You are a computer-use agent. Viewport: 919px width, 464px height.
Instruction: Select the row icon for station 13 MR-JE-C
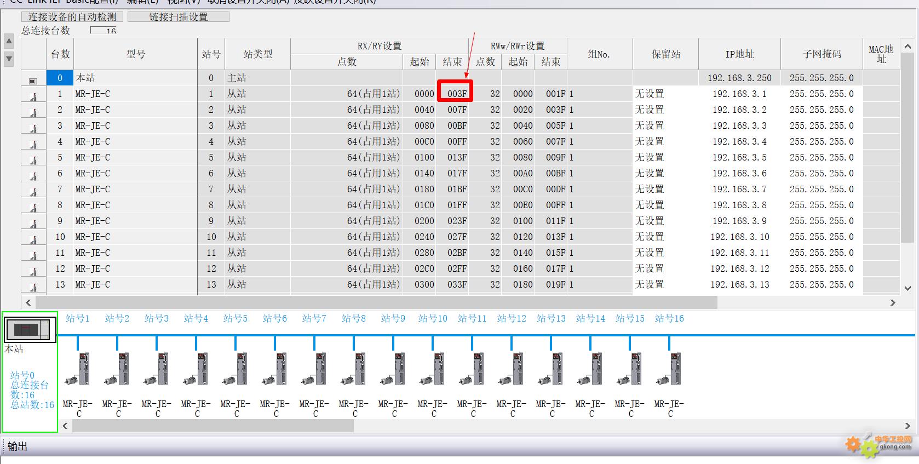tap(33, 287)
